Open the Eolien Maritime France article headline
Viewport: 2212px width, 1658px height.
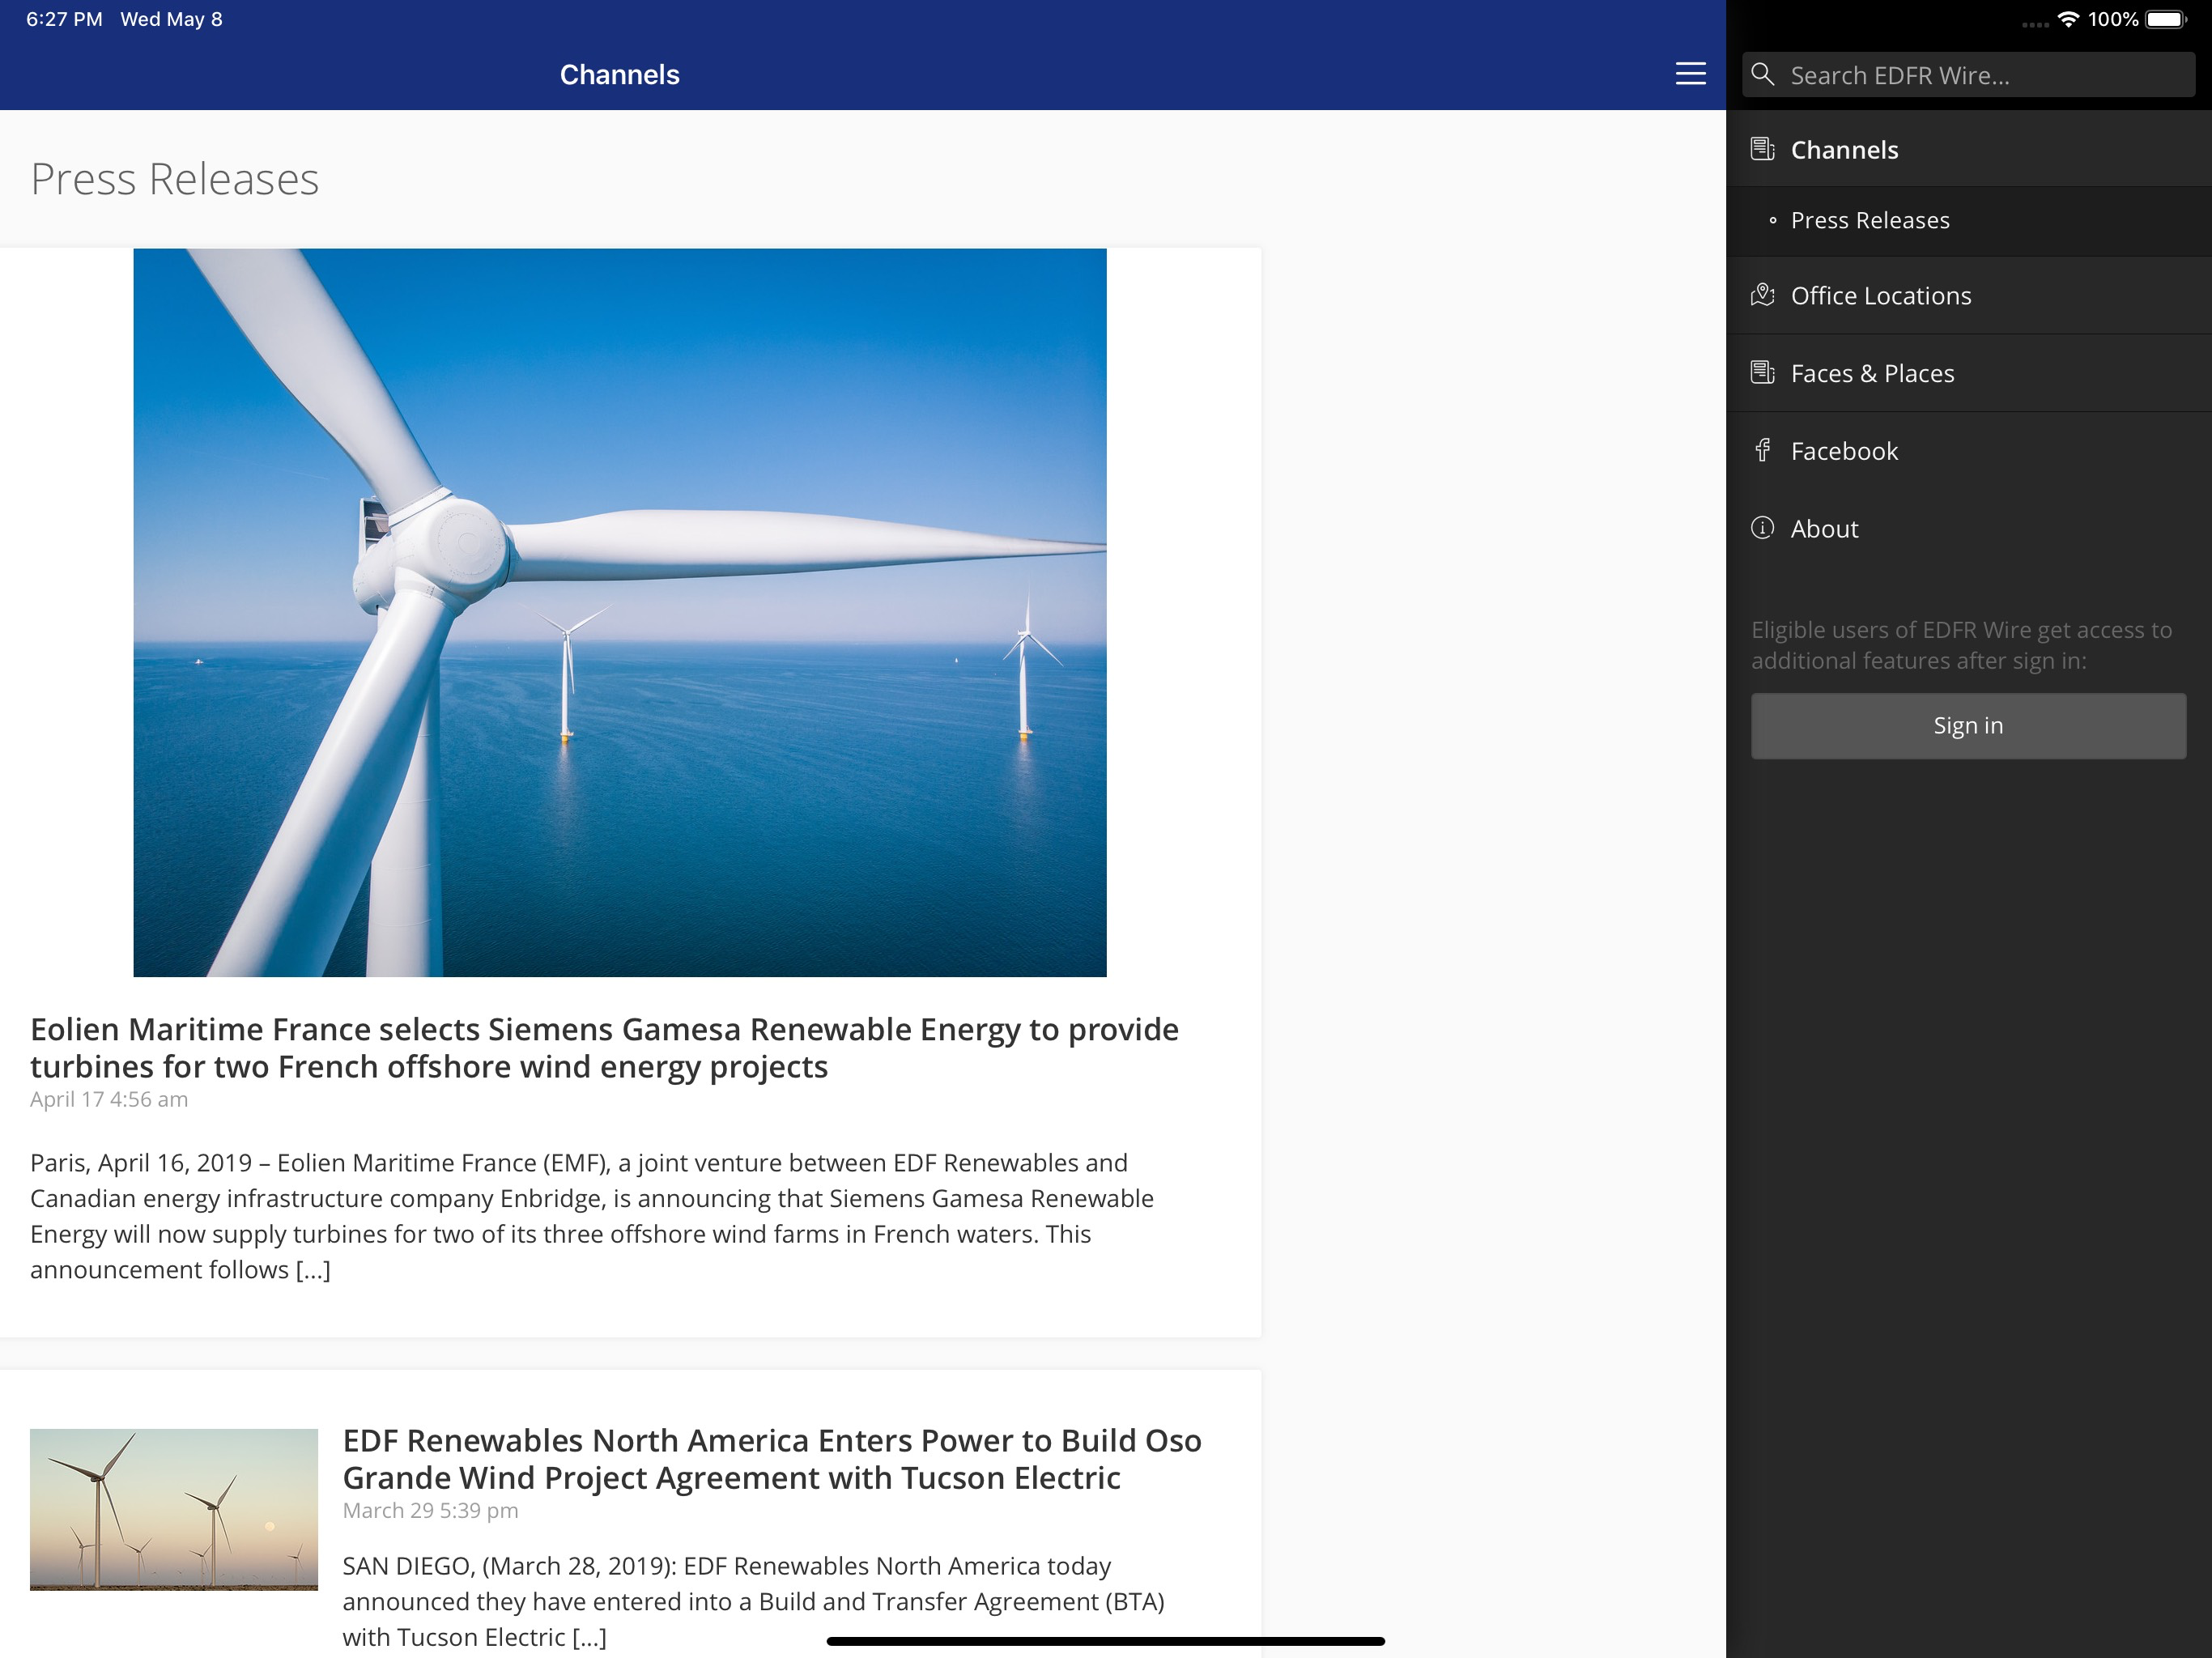point(604,1047)
